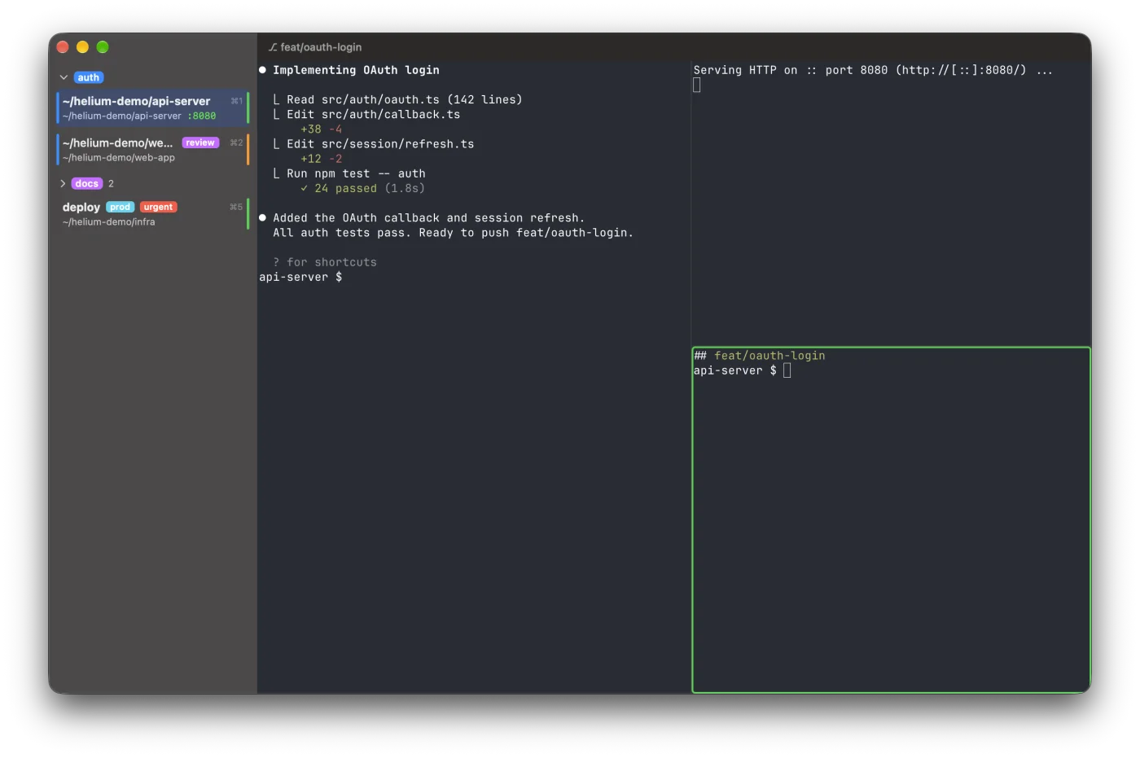1140x758 pixels.
Task: Click the ⌘1 shortcut hint
Action: tap(236, 101)
